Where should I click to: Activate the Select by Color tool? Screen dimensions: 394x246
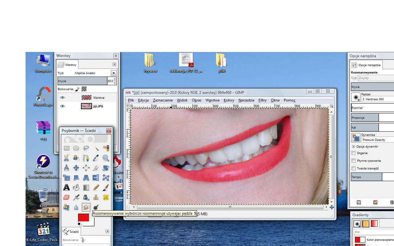pos(106,148)
